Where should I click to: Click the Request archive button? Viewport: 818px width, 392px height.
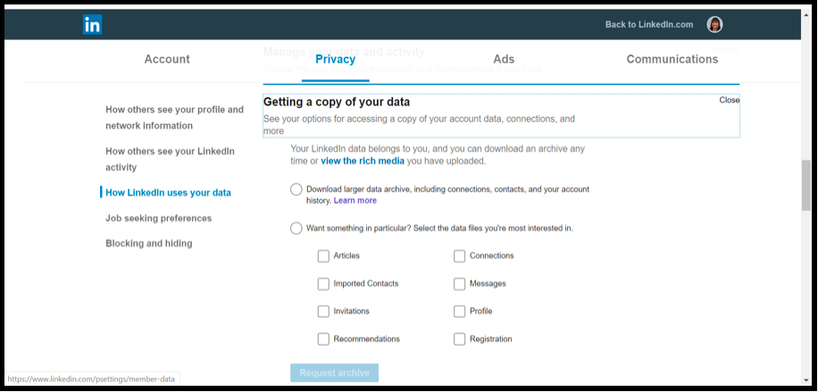click(334, 373)
